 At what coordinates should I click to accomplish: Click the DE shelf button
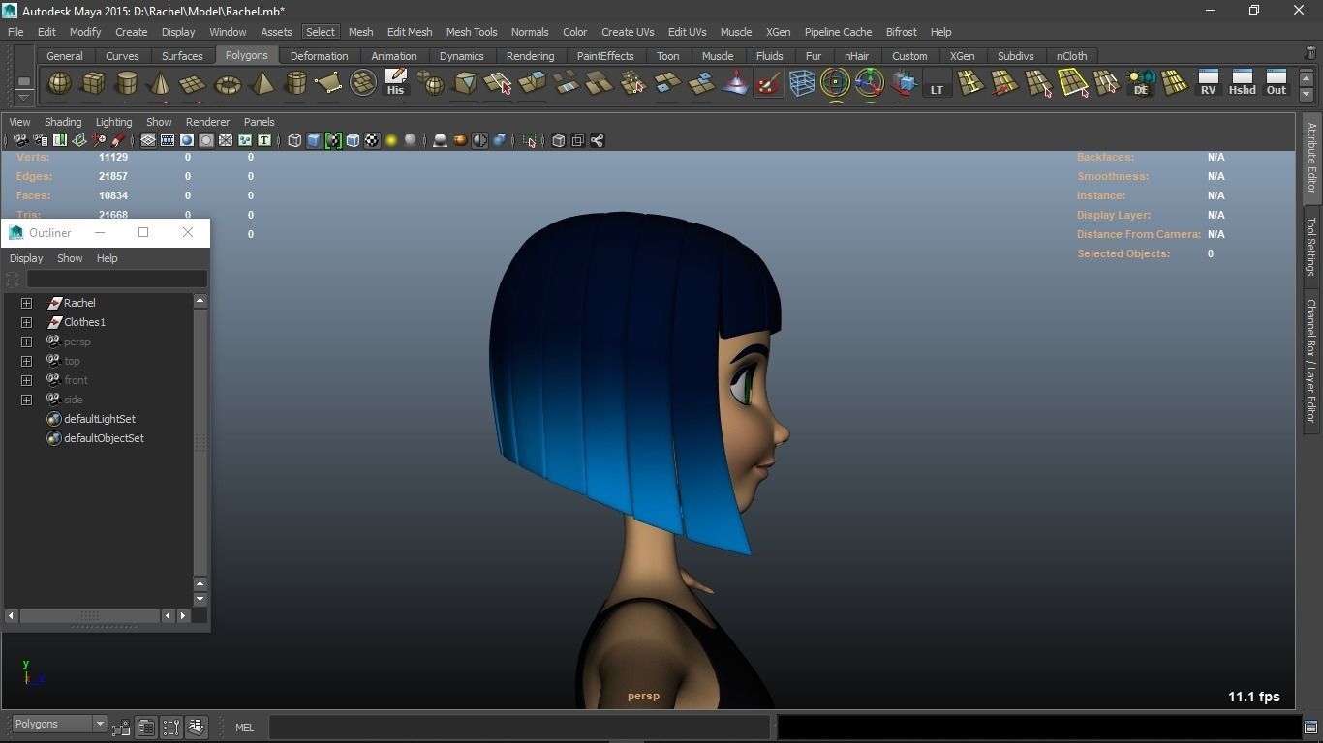(x=1141, y=83)
